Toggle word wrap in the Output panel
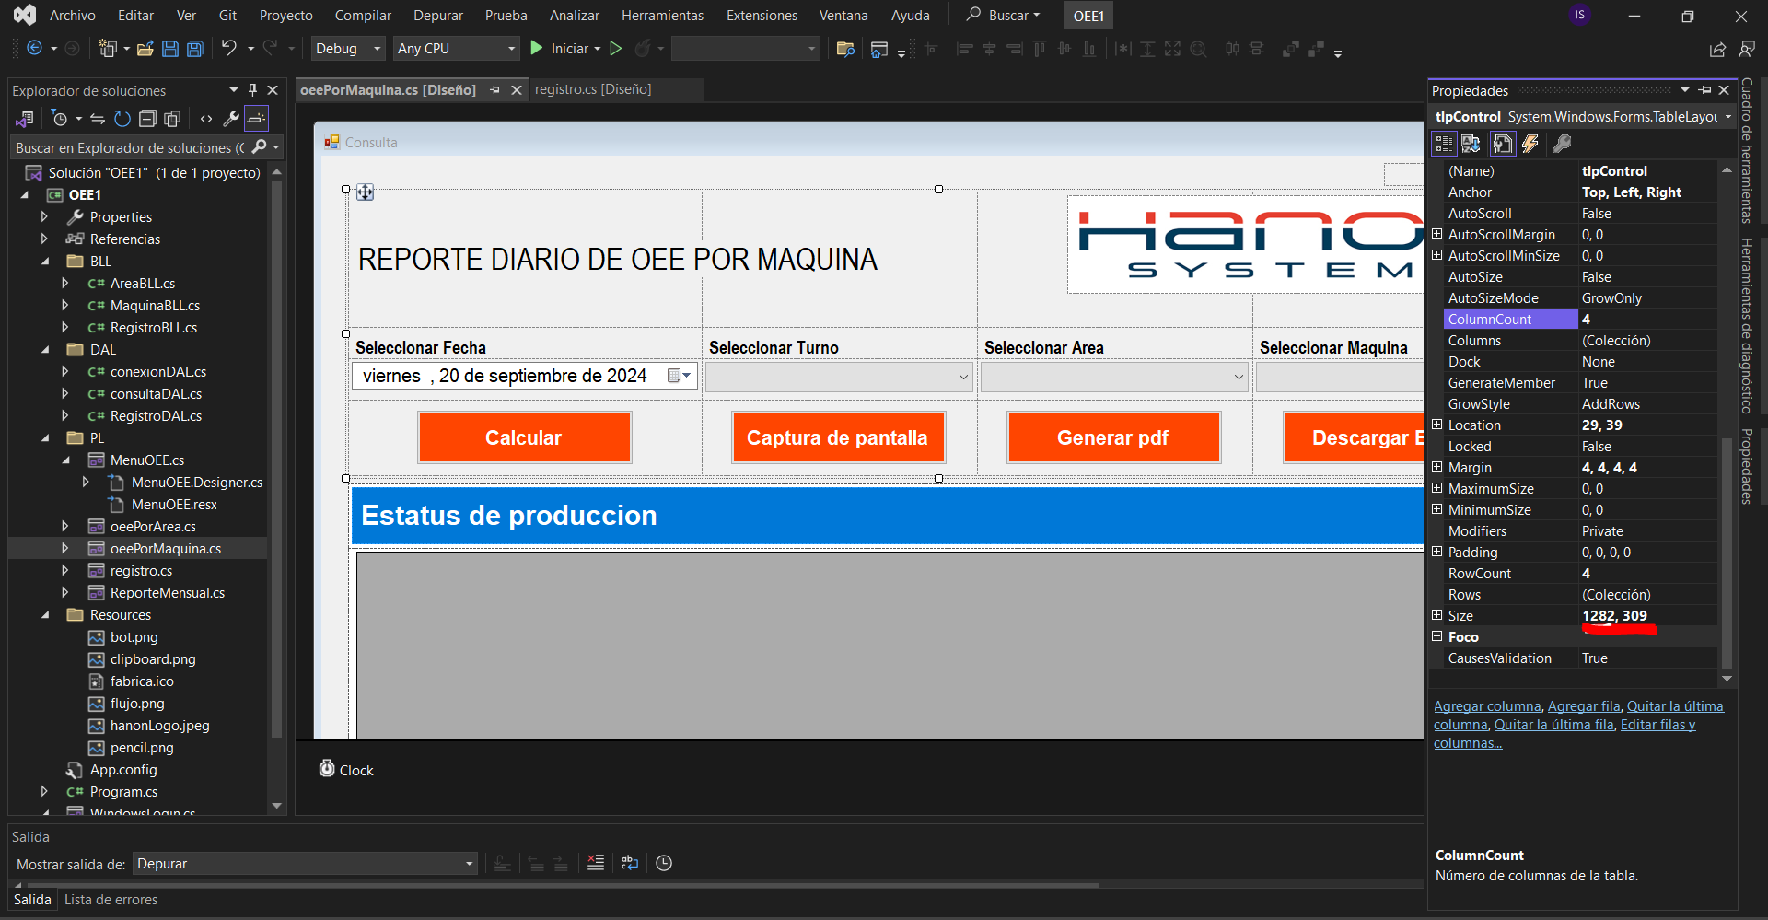The height and width of the screenshot is (920, 1768). [630, 863]
